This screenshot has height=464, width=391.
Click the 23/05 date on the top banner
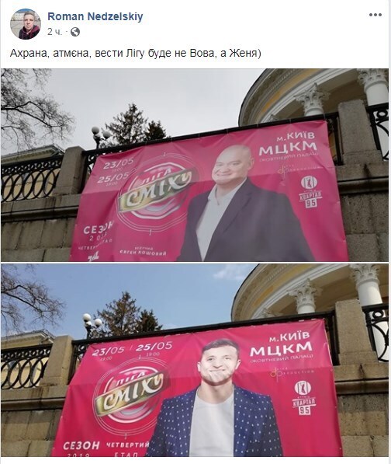(119, 163)
